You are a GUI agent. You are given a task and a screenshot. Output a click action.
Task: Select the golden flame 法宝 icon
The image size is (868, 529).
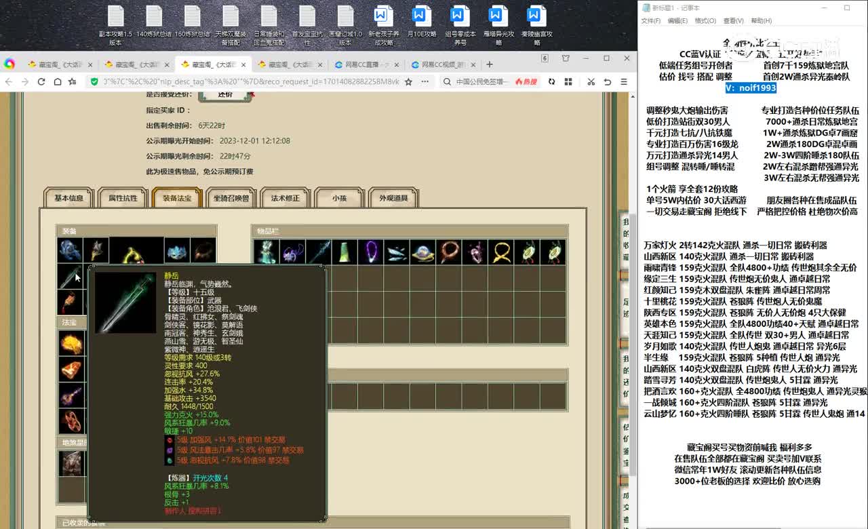click(x=71, y=343)
